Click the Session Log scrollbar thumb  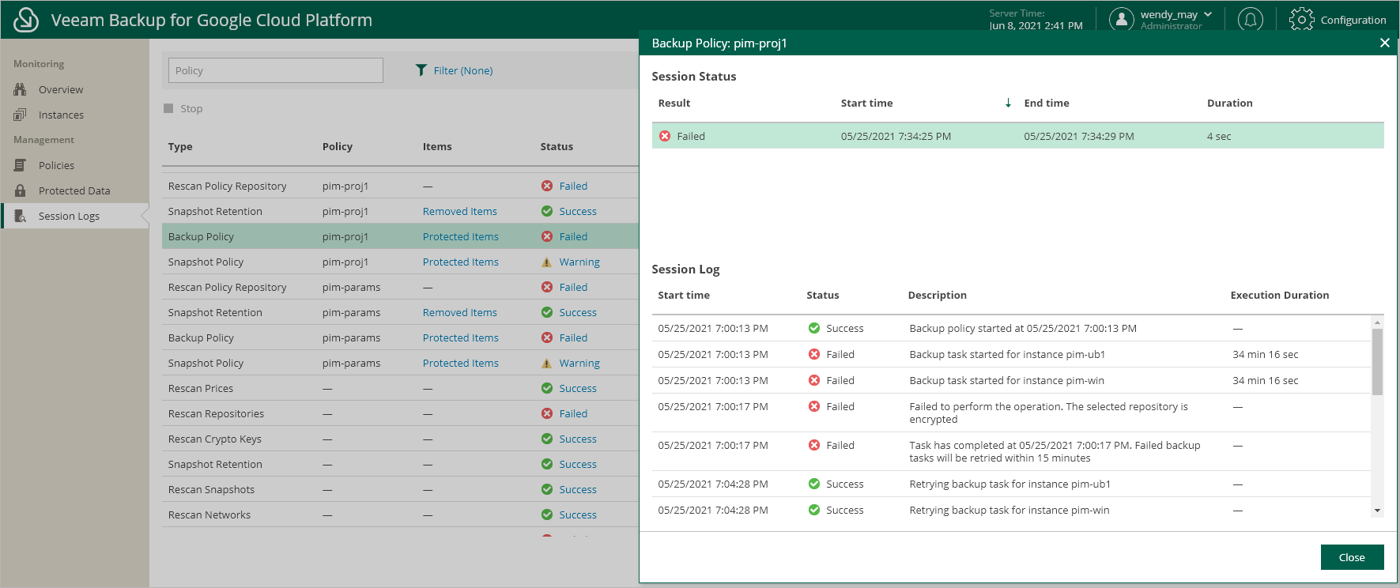1377,361
